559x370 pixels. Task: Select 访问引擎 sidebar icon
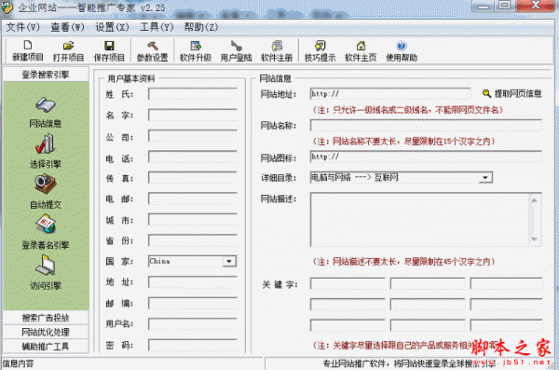tap(46, 265)
